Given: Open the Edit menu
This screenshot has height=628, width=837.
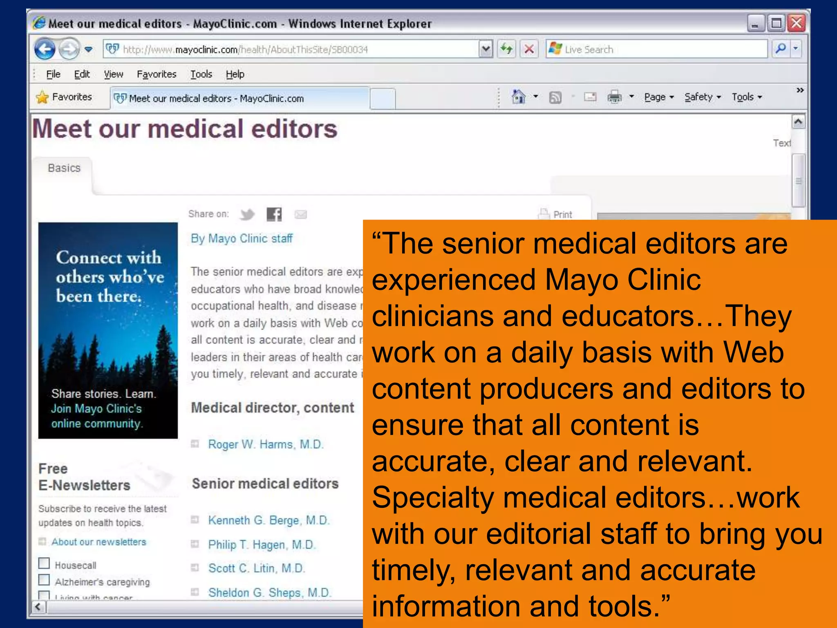Looking at the screenshot, I should click(82, 74).
